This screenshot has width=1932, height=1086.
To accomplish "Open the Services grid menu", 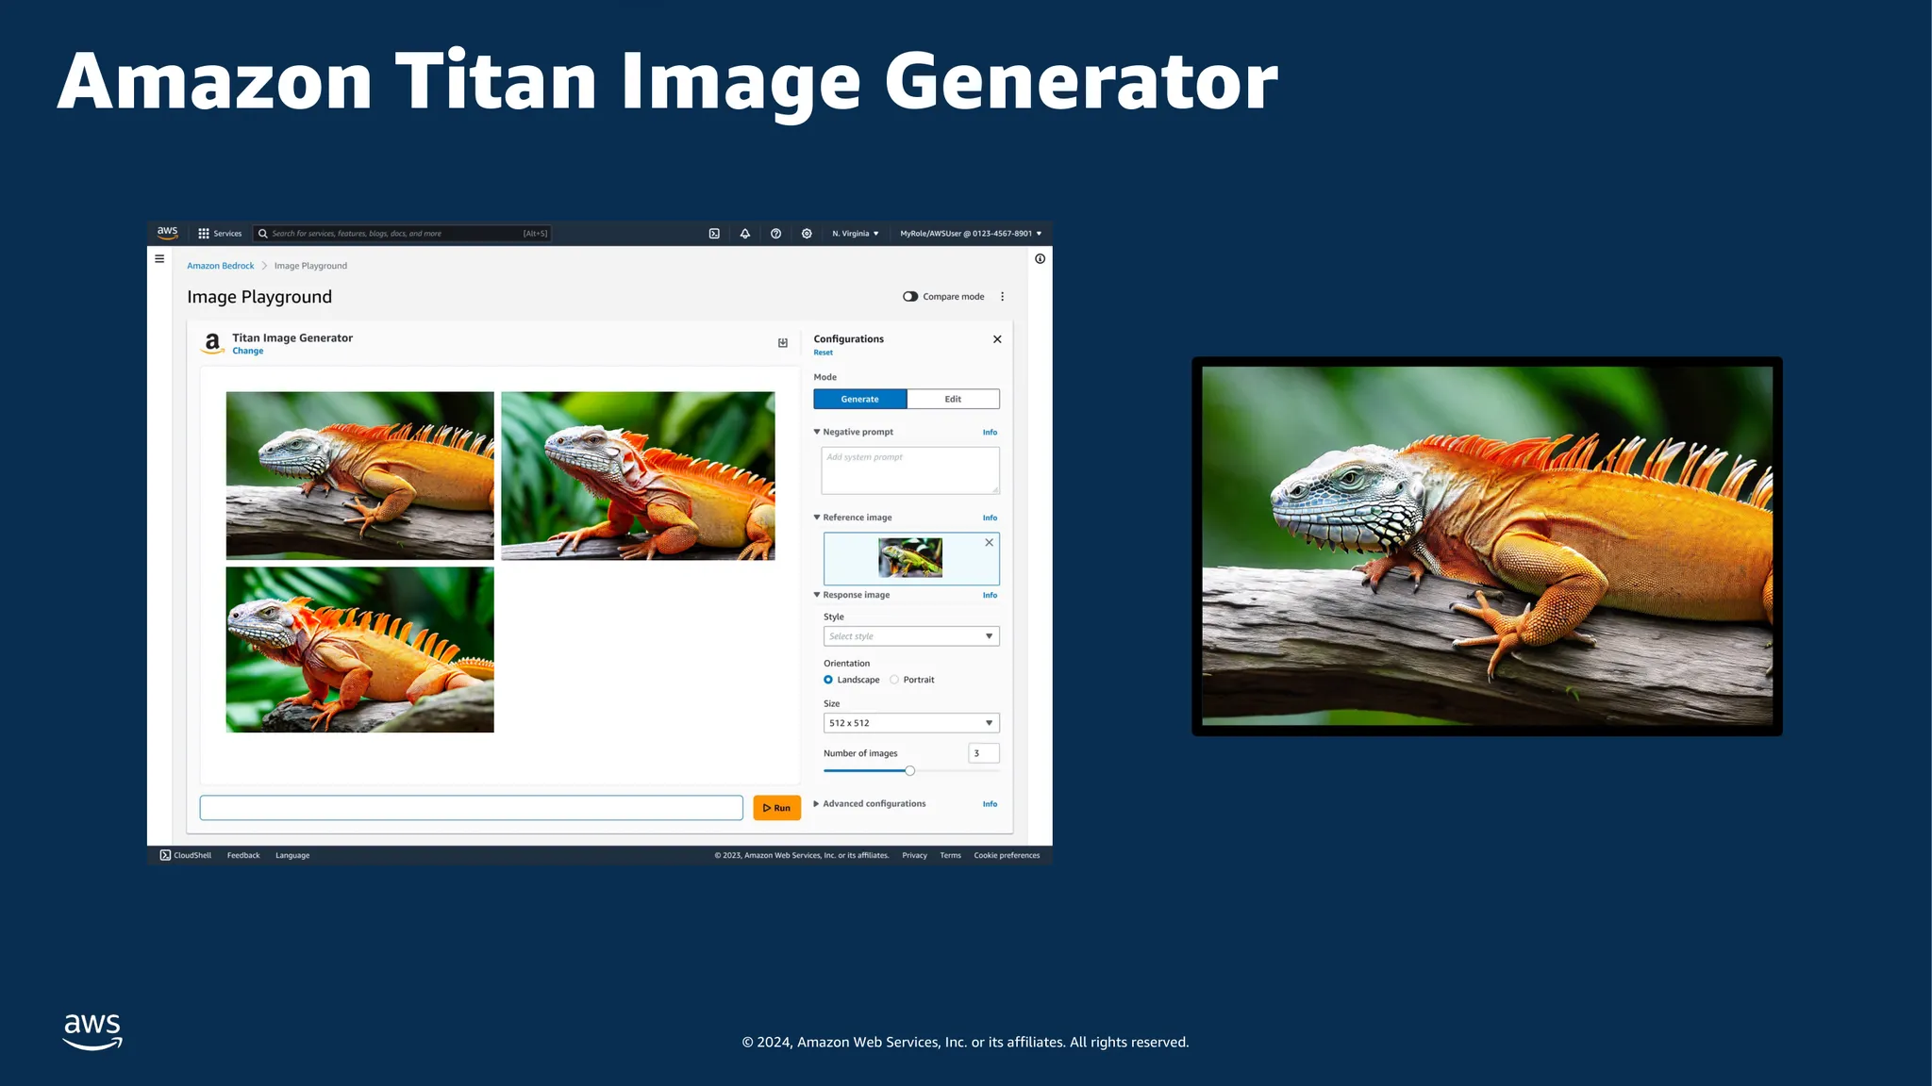I will pos(219,234).
